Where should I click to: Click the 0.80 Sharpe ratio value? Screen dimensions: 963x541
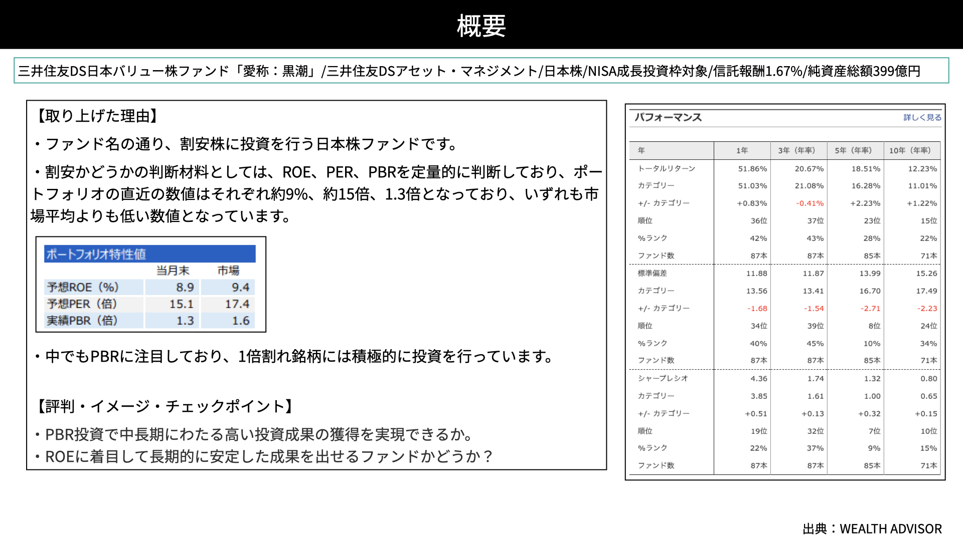[929, 379]
